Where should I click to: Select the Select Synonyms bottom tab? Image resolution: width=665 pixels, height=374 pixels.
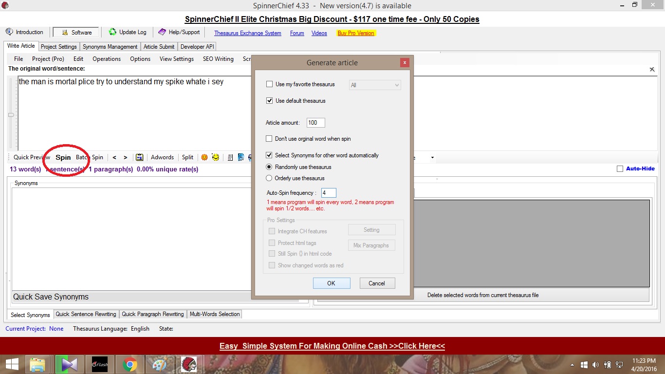(x=30, y=315)
